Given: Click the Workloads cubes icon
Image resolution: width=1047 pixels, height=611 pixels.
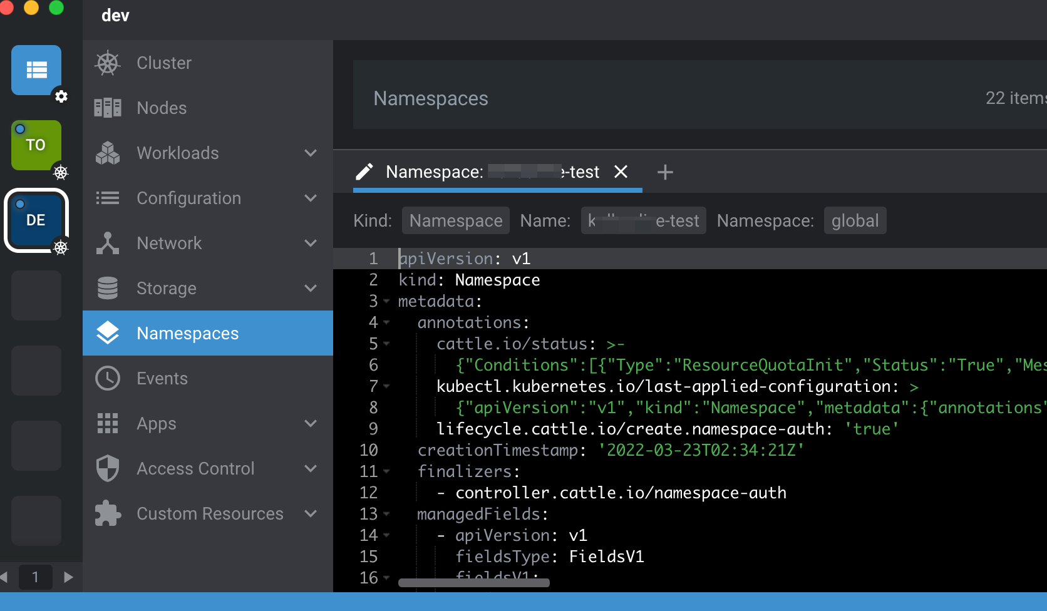Looking at the screenshot, I should tap(108, 153).
